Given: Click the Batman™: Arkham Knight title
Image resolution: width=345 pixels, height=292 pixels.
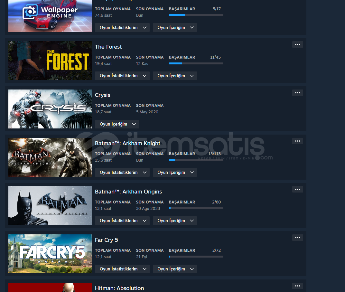Looking at the screenshot, I should pos(128,143).
